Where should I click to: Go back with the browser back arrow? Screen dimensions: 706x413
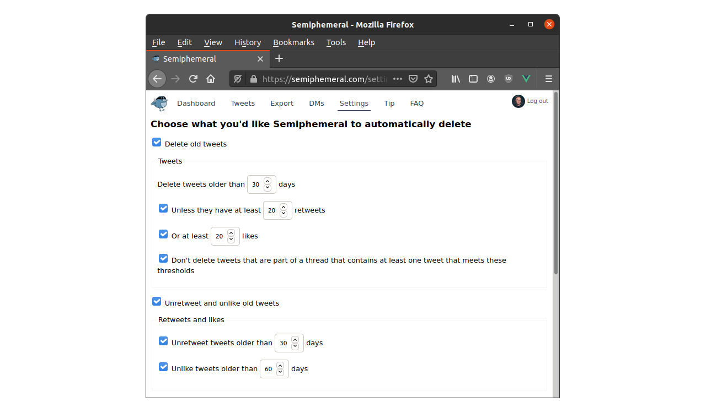coord(157,79)
